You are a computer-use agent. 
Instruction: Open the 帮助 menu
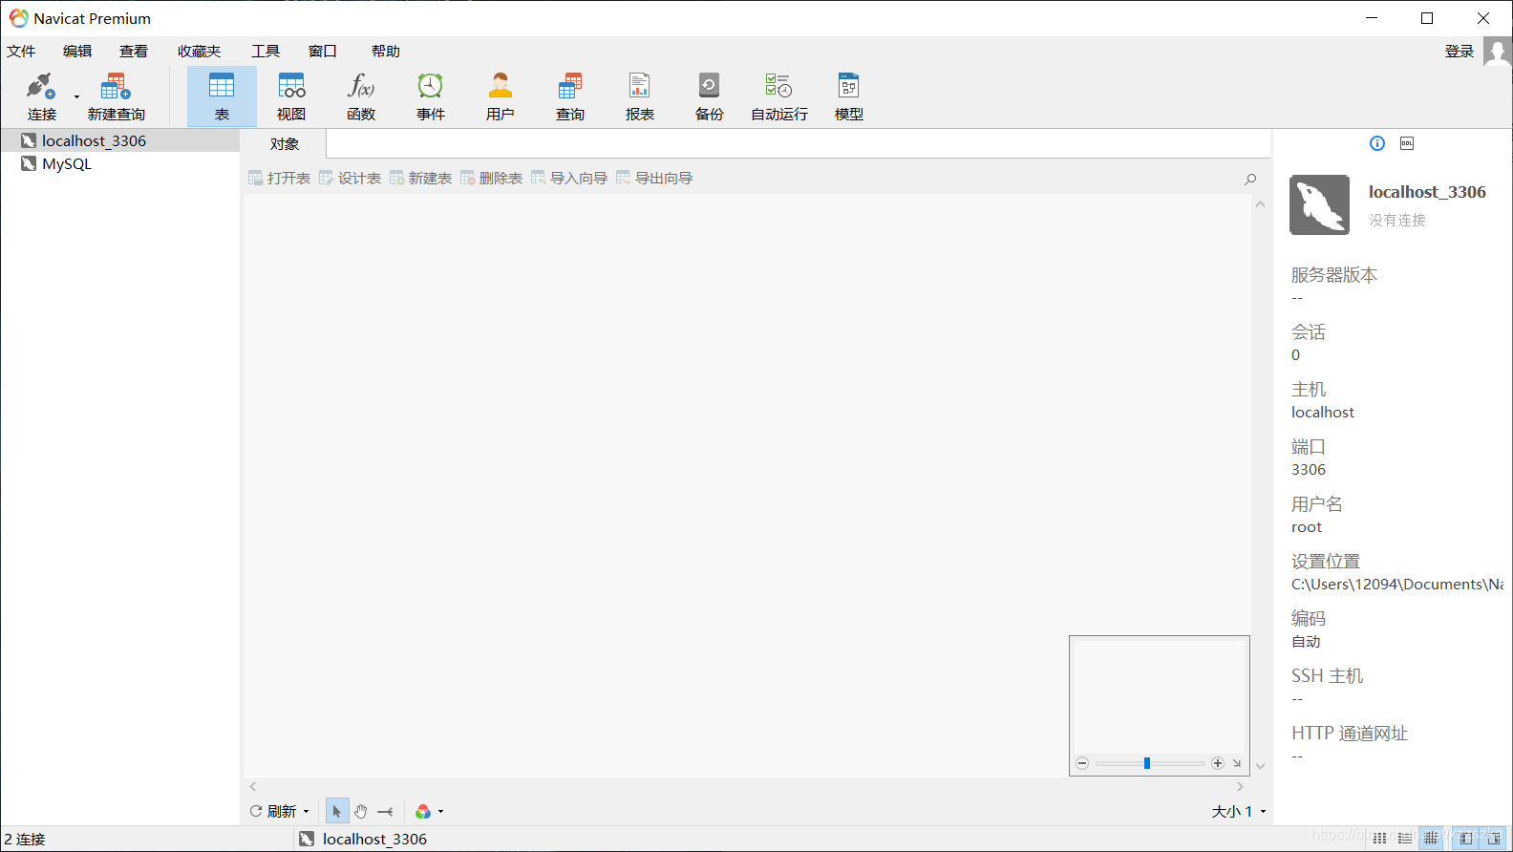(x=386, y=52)
